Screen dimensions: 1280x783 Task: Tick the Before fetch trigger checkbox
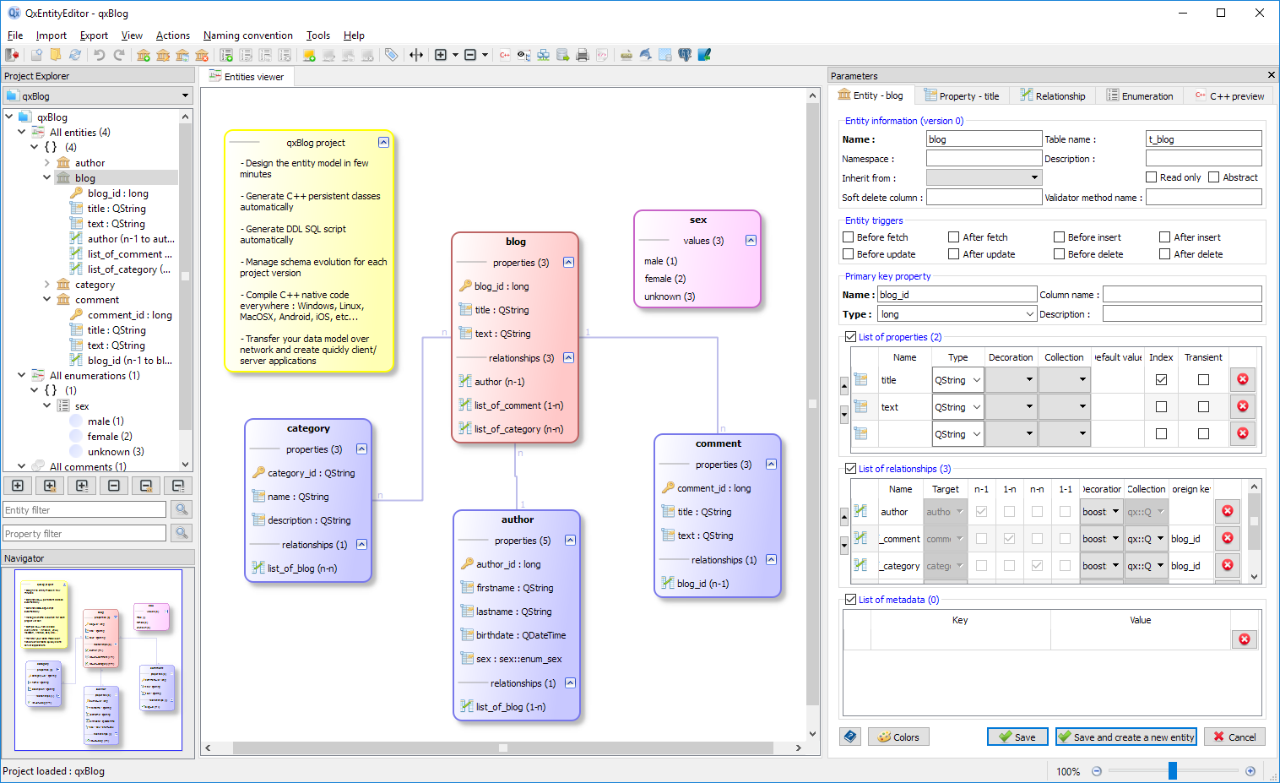pyautogui.click(x=849, y=237)
